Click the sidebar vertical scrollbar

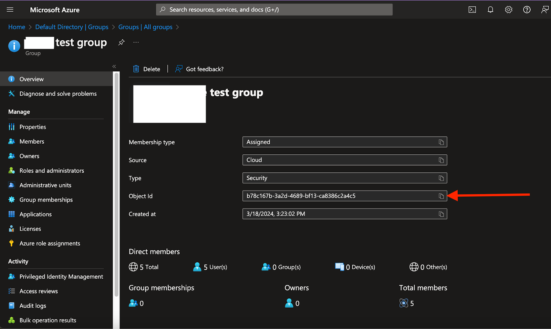point(116,184)
